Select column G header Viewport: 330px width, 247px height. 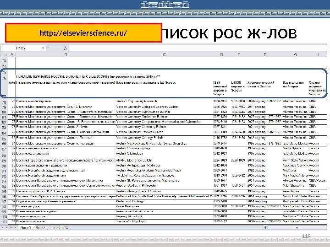(x=295, y=54)
